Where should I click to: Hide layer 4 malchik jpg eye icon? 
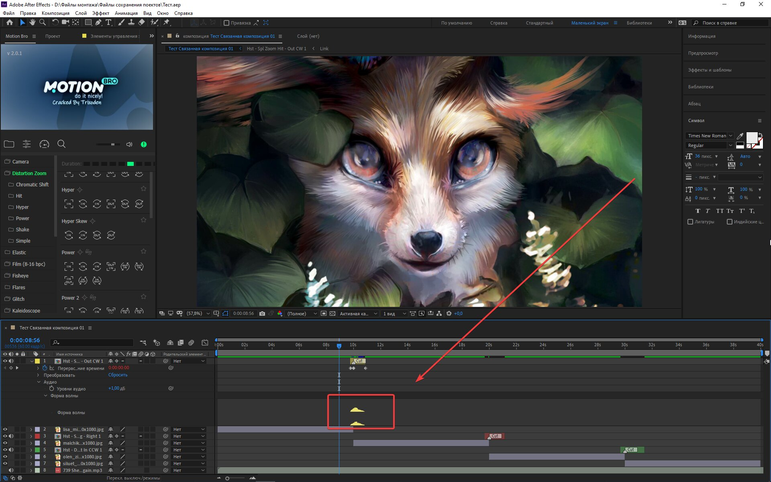click(x=5, y=443)
